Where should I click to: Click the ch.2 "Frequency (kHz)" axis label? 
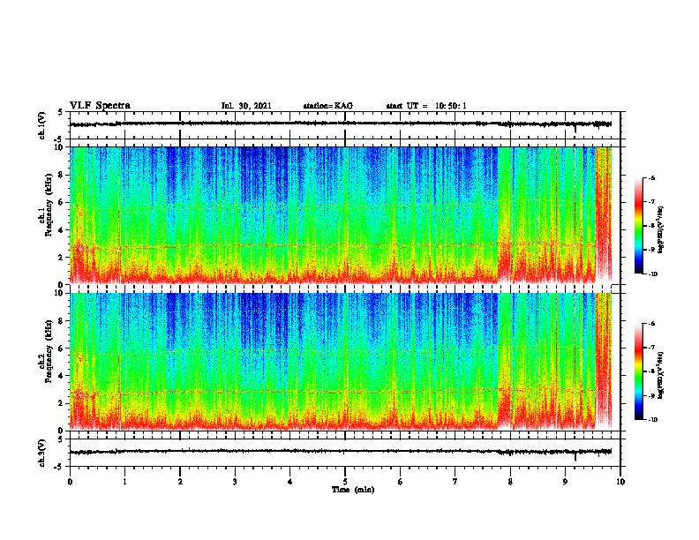(49, 351)
